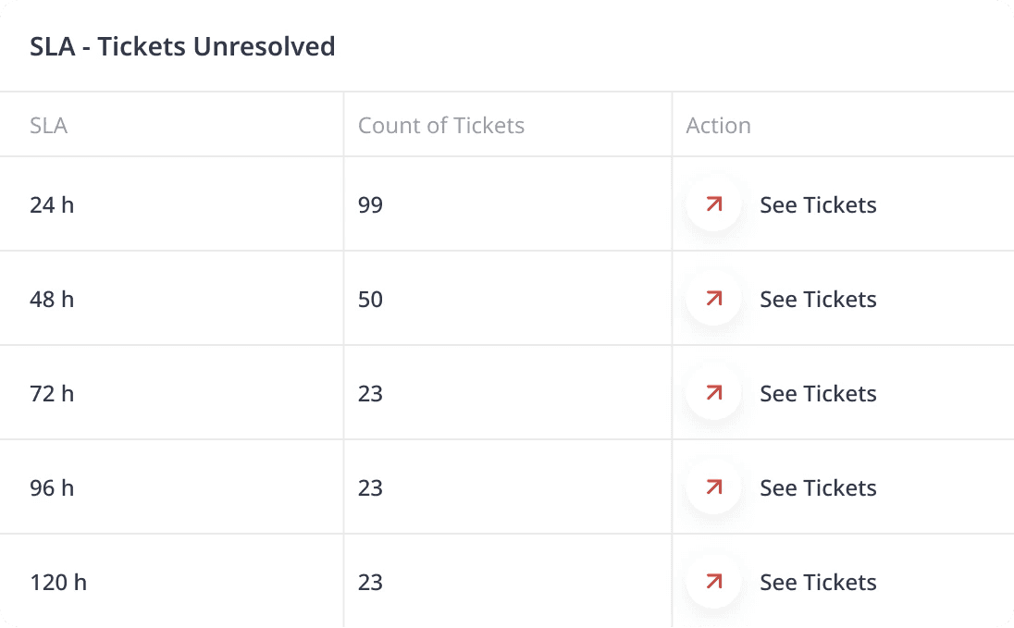Click the arrow icon in the 120 h row
Screen dimensions: 1014x628
713,582
